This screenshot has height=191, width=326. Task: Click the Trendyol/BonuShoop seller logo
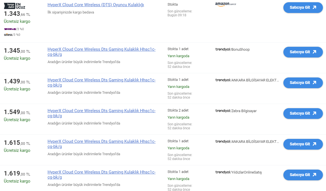tap(232, 50)
